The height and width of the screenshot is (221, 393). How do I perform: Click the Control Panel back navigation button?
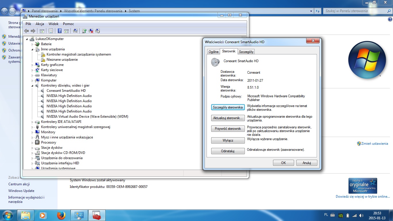[x=5, y=11]
